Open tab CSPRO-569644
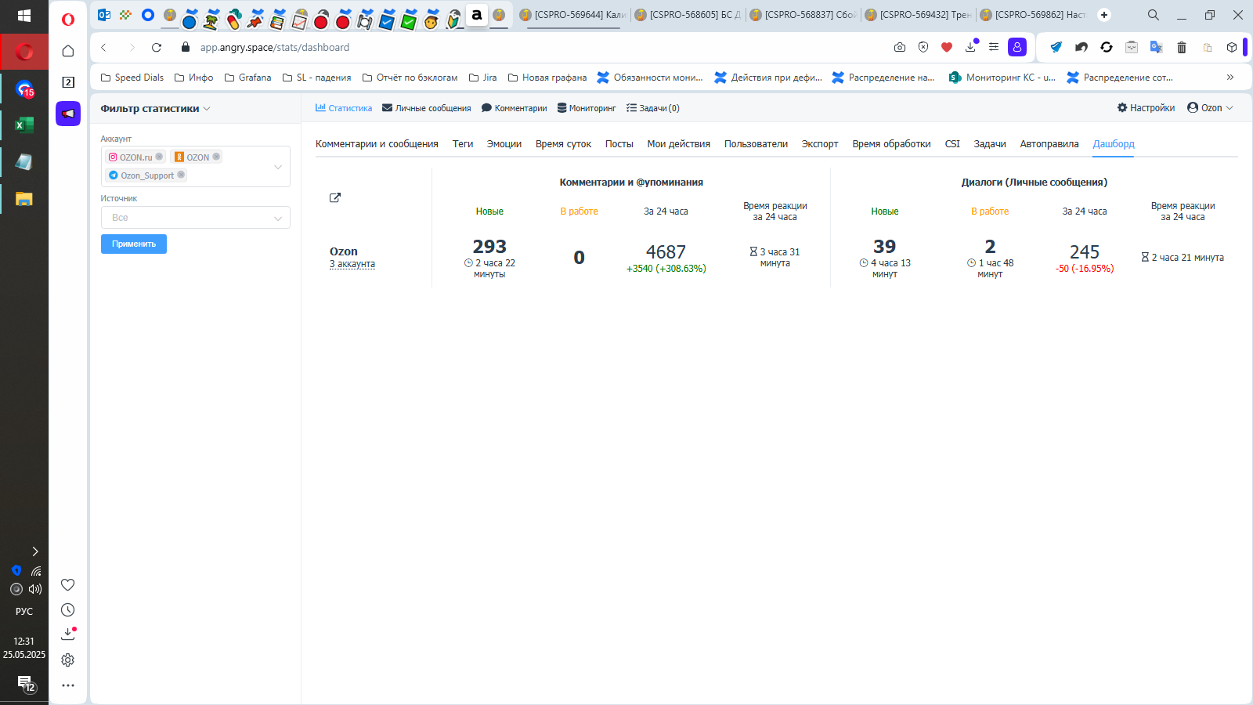 (573, 15)
